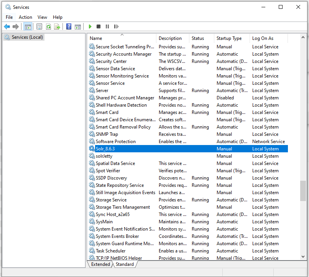Select Services (Local) in the console tree

coord(27,37)
